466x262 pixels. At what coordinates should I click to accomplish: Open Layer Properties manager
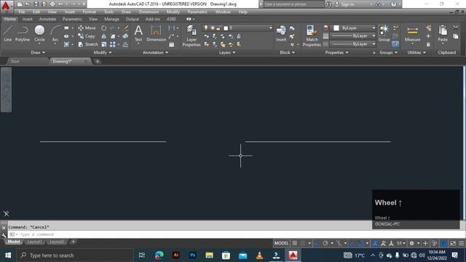[x=191, y=36]
